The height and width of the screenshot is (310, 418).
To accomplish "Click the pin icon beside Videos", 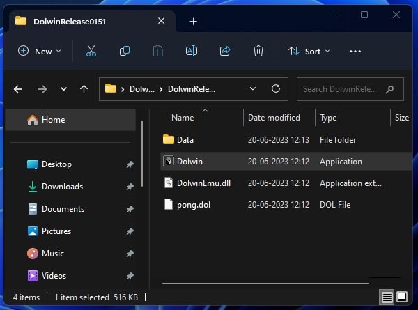I will [130, 276].
